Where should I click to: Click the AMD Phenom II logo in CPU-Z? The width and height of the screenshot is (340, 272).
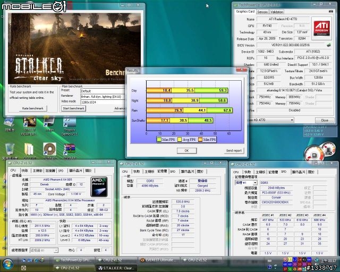[99, 186]
